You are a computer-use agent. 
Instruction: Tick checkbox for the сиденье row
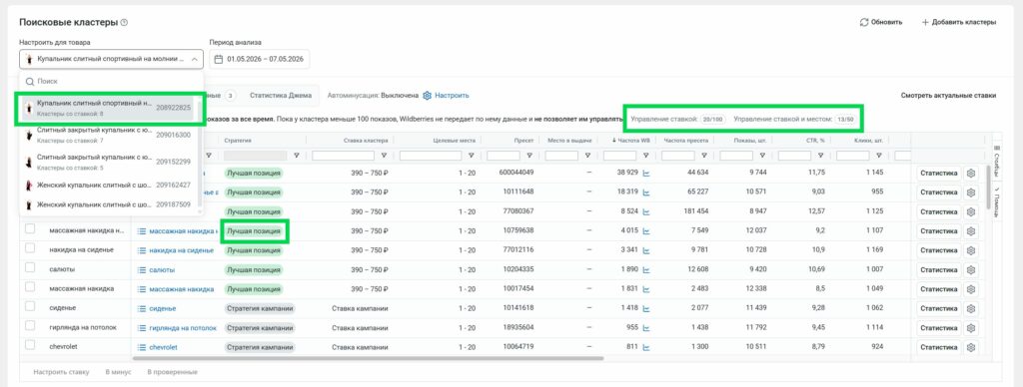click(29, 307)
